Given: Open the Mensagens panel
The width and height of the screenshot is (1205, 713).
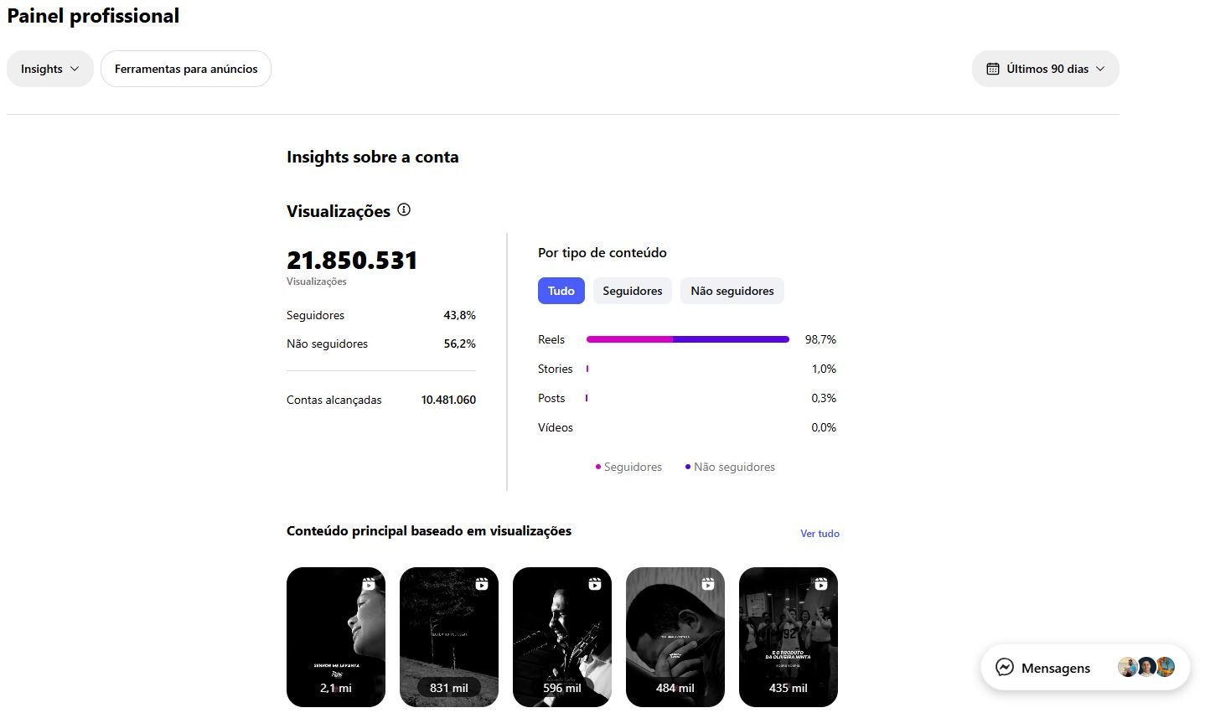Looking at the screenshot, I should [1085, 668].
